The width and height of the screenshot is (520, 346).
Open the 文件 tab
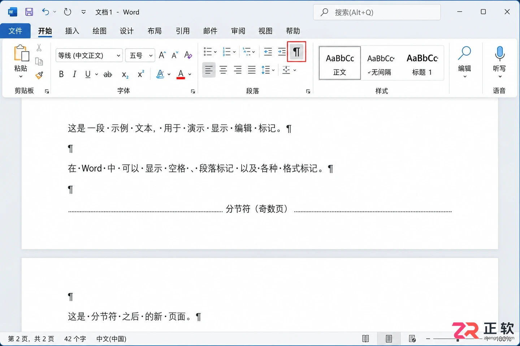point(15,31)
